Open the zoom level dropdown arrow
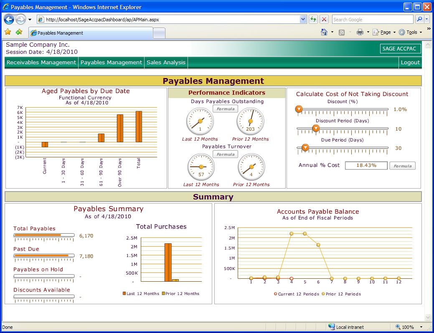This screenshot has height=333, width=434. click(x=421, y=327)
